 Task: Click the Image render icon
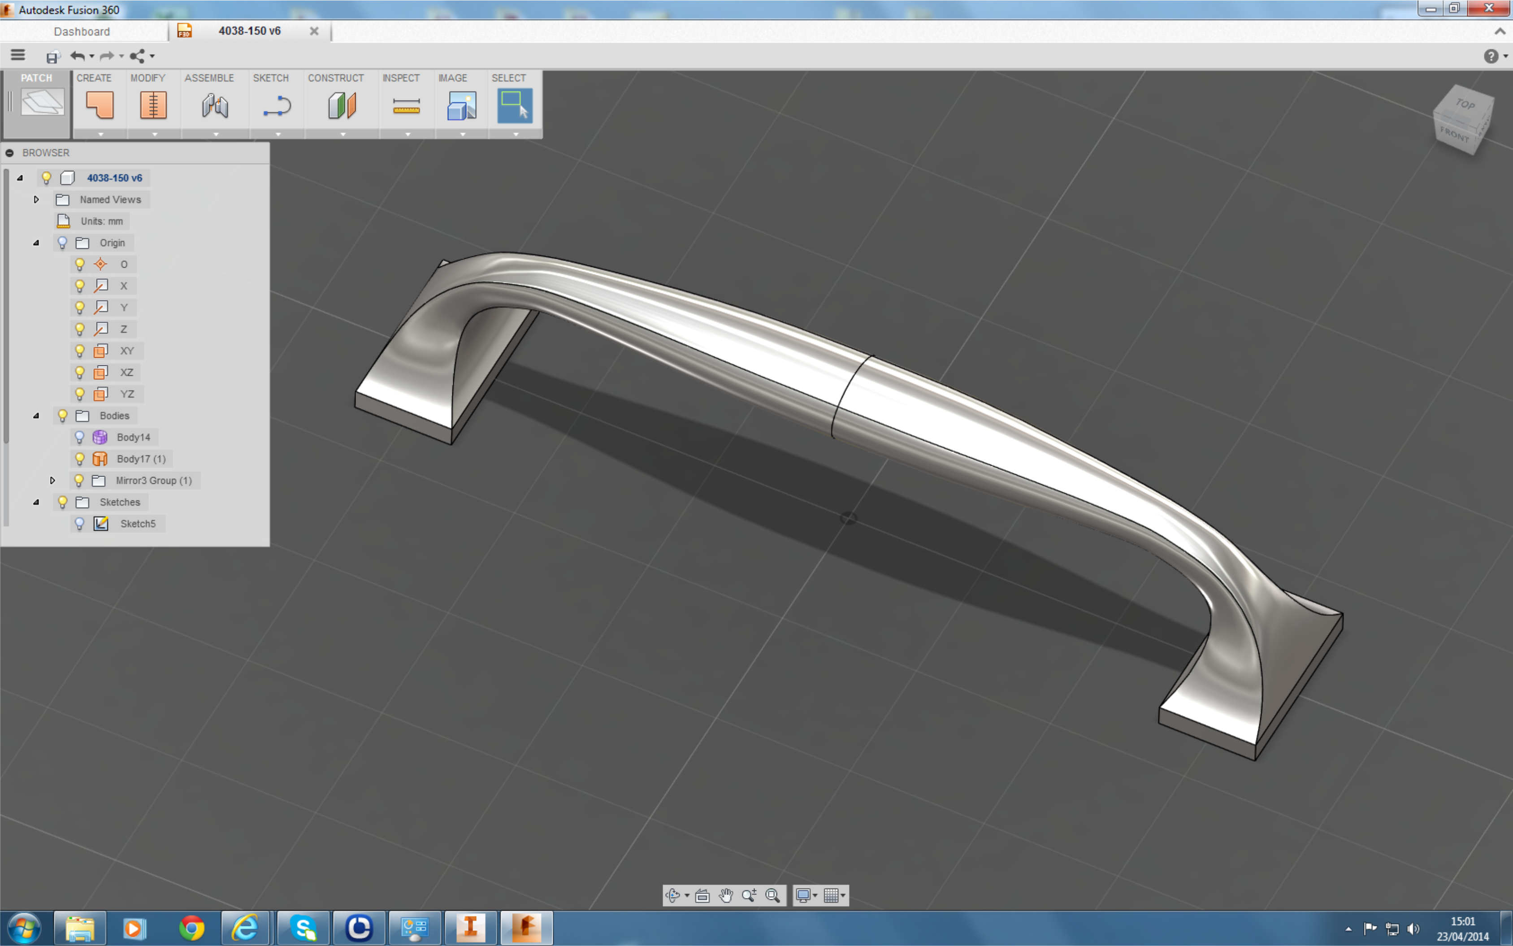(x=462, y=105)
